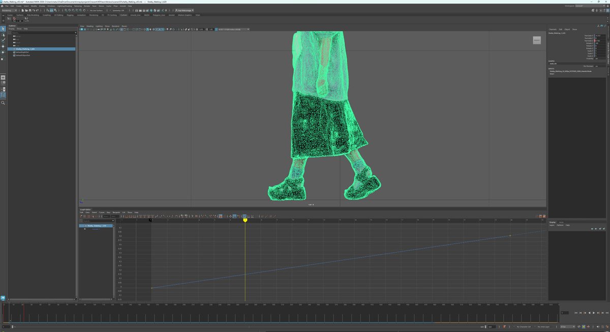Activate the Lasso select tool
Image resolution: width=610 pixels, height=332 pixels.
pyautogui.click(x=3, y=35)
